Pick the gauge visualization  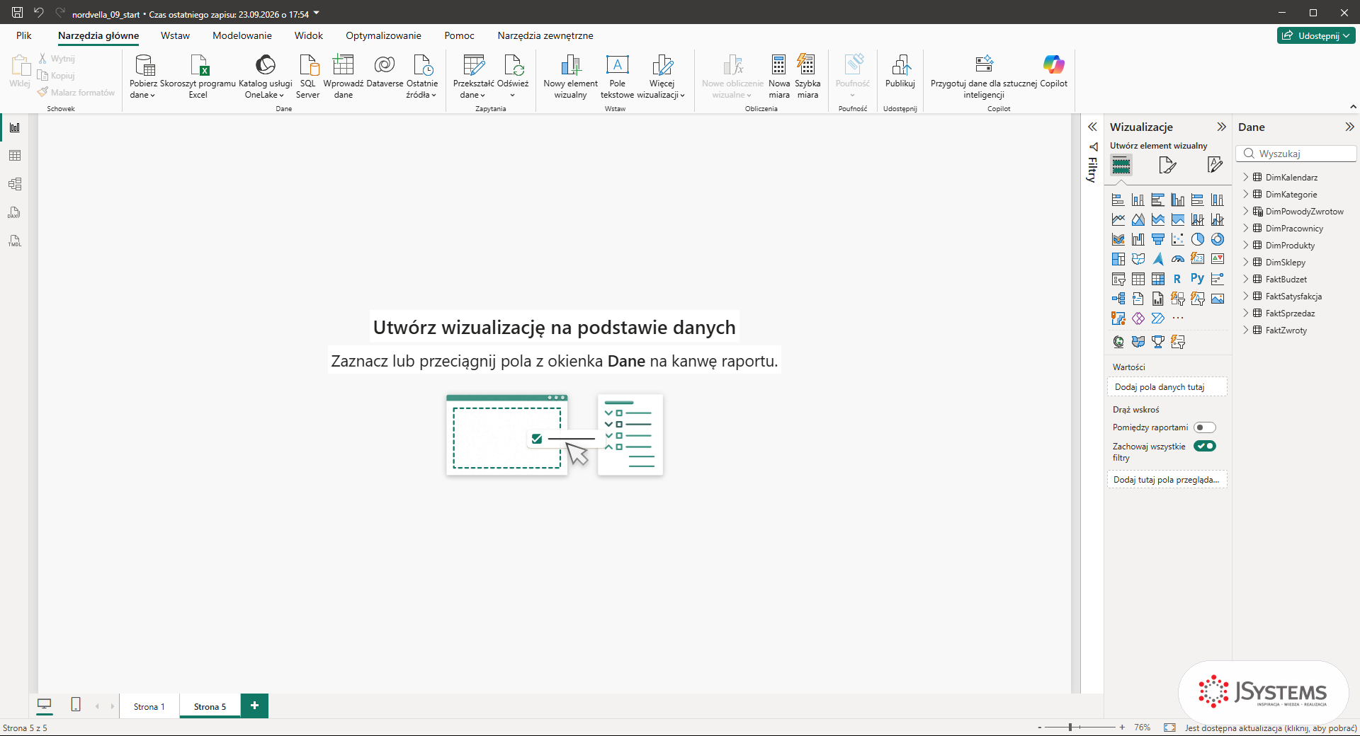[x=1178, y=259]
